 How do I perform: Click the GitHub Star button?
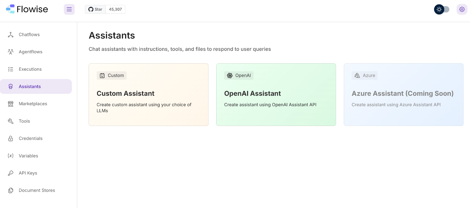click(x=95, y=9)
